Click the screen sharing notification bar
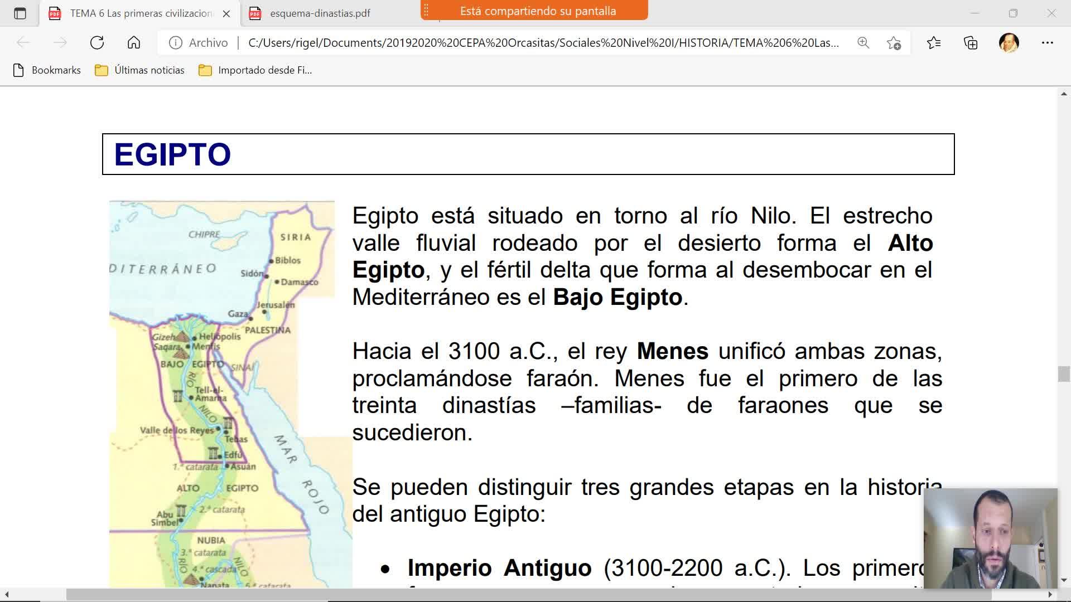Image resolution: width=1071 pixels, height=602 pixels. point(537,11)
